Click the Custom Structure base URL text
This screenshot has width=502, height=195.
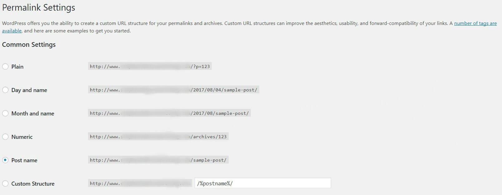pyautogui.click(x=140, y=183)
